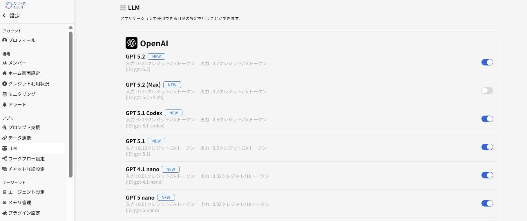The image size is (527, 221).
Task: Go to ホーム画面設定
Action: tap(32, 73)
